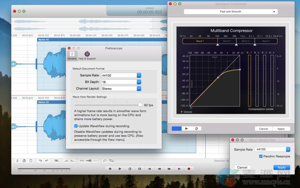
Task: Click Cancel in the Multiband Compressor window
Action: 263,129
